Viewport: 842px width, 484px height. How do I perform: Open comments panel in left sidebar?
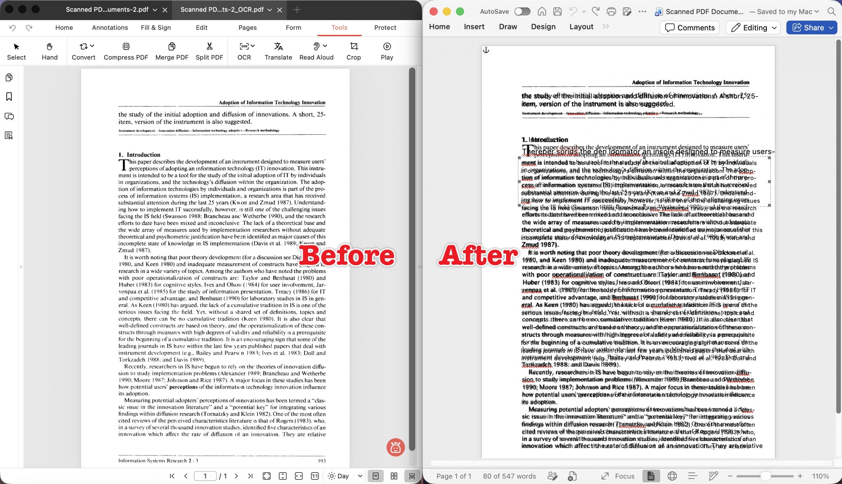pos(9,116)
